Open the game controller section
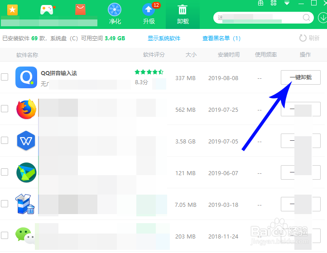Viewport: 327px width, 253px height. pyautogui.click(x=47, y=10)
